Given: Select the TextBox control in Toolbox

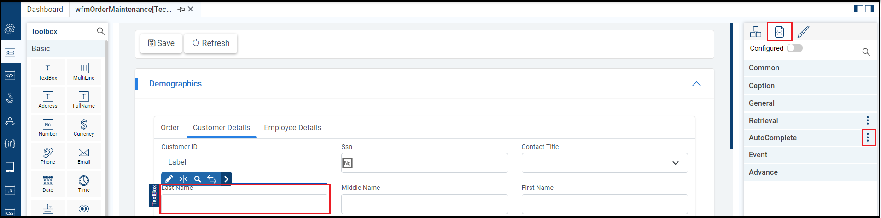Looking at the screenshot, I should pyautogui.click(x=48, y=71).
